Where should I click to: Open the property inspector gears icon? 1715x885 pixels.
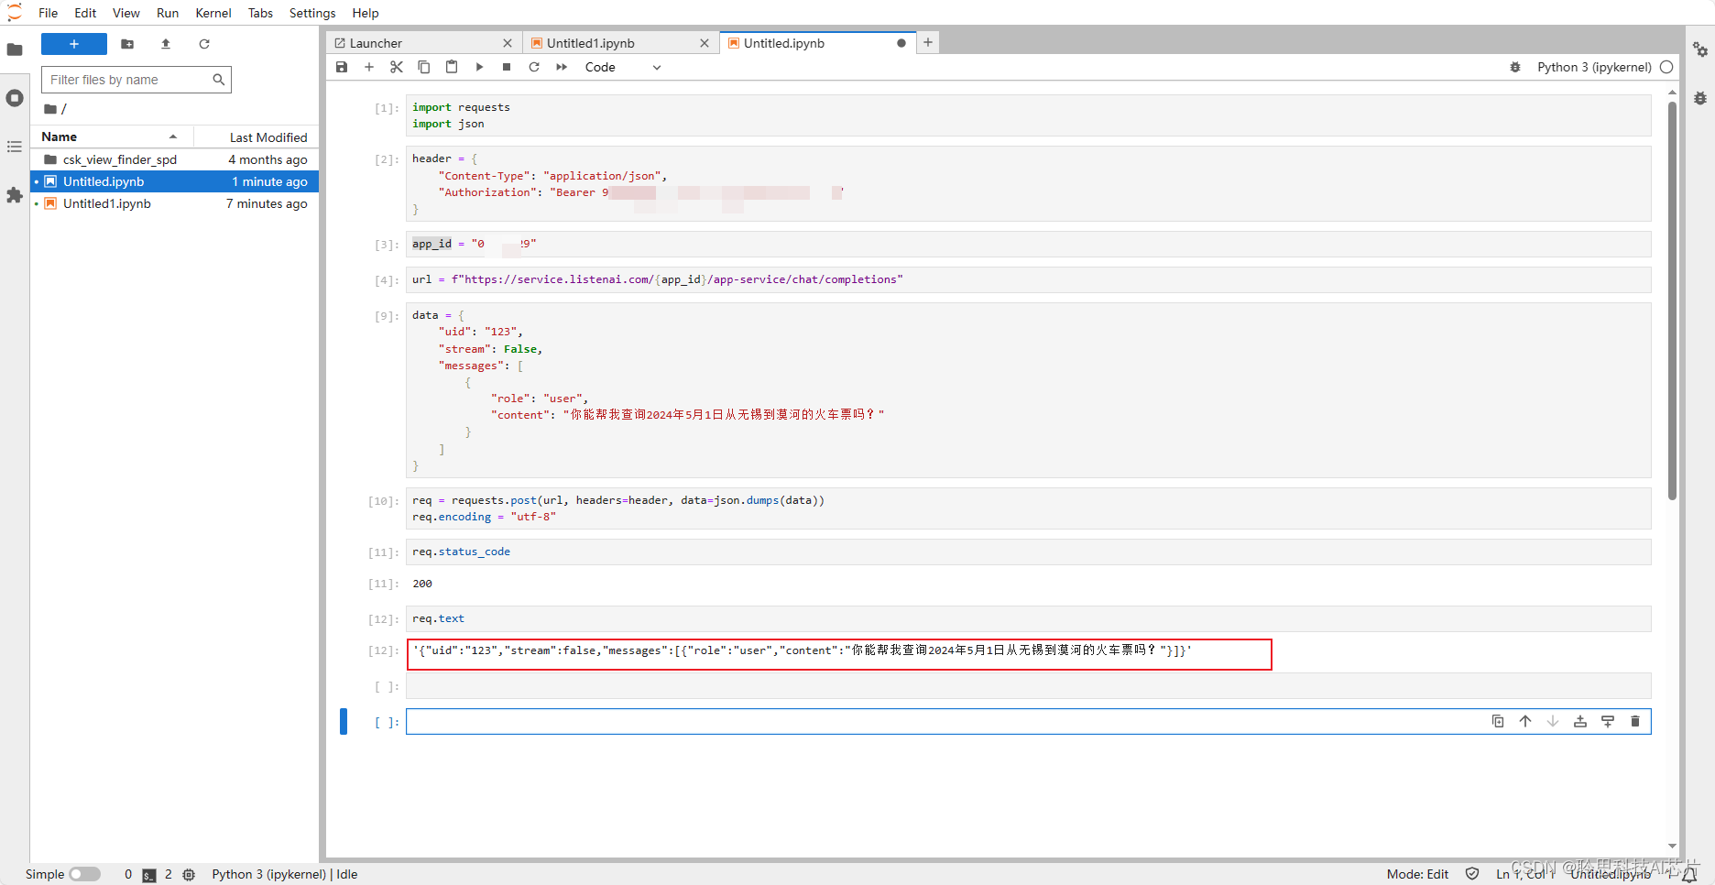(1700, 49)
